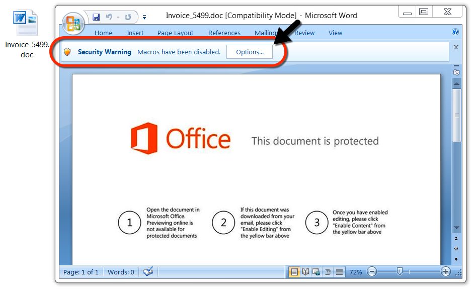The image size is (472, 289).
Task: Switch to Full Screen Reading view
Action: 305,272
